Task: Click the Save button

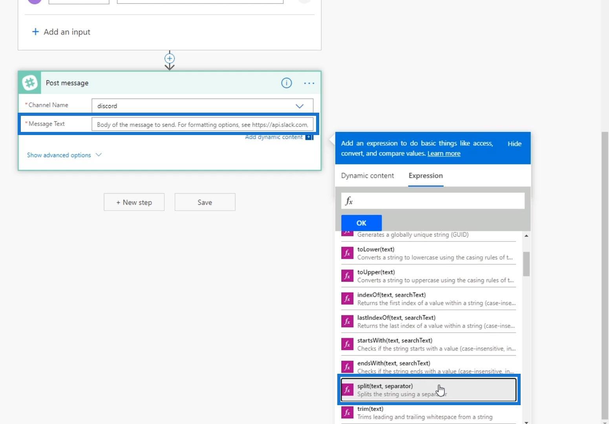Action: coord(205,202)
